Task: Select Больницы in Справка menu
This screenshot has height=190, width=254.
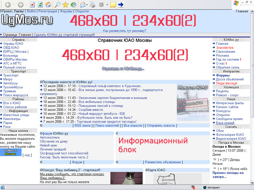Action: (x=11, y=55)
